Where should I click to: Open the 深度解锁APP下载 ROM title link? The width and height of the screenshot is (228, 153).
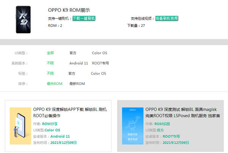[x=70, y=112]
